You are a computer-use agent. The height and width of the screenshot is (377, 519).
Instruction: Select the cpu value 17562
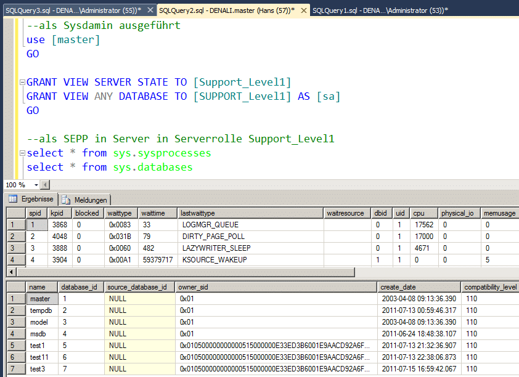[x=425, y=225]
